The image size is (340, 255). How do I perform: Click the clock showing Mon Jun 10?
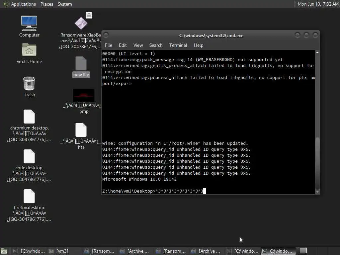[318, 4]
